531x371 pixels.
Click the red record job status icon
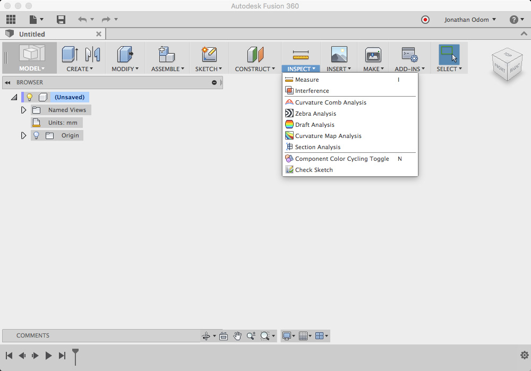425,20
